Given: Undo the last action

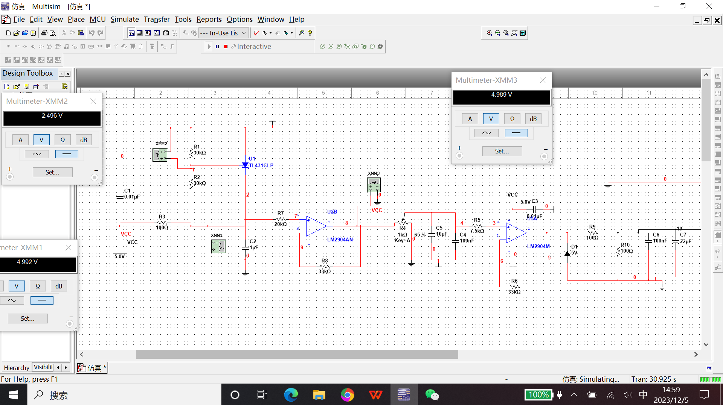Looking at the screenshot, I should pos(92,33).
